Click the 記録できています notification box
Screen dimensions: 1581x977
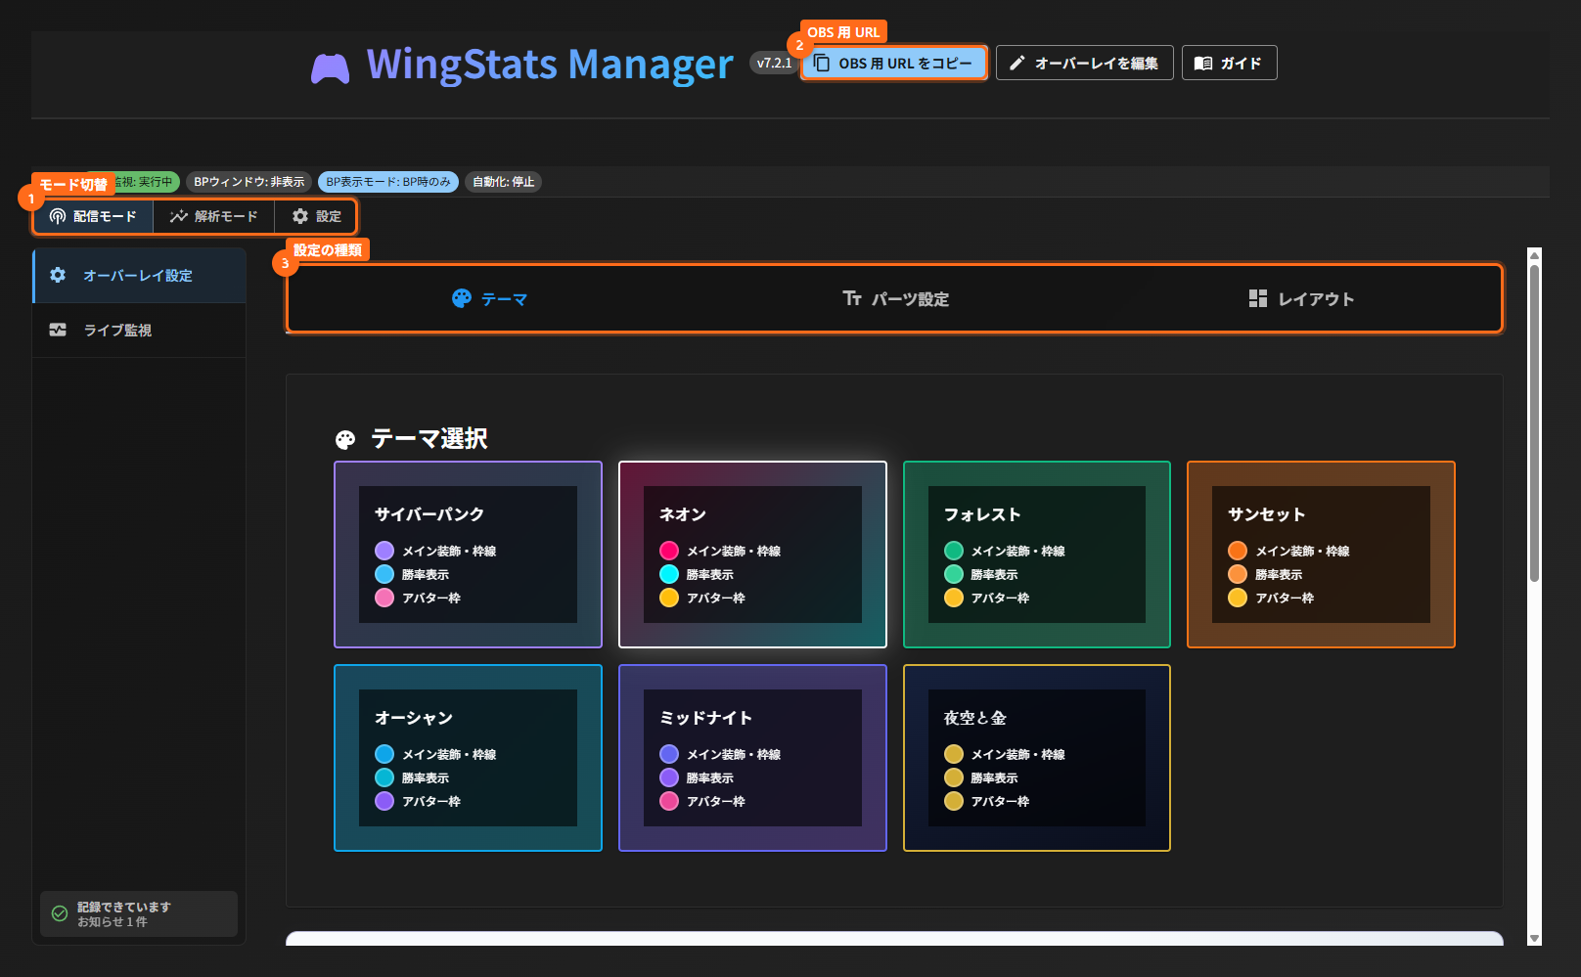(x=139, y=913)
